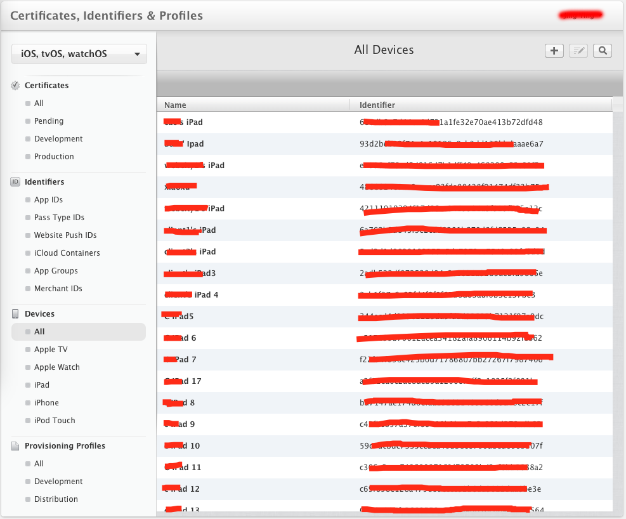
Task: Select Pass Type IDs in the sidebar
Action: 59,218
